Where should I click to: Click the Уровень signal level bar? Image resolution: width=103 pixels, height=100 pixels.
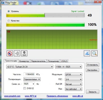(x=45, y=15)
